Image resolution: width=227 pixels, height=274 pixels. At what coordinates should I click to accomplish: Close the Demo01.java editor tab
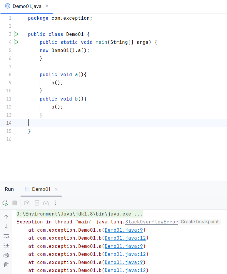(x=47, y=6)
